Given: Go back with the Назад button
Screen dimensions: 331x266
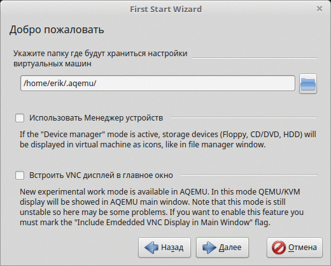Looking at the screenshot, I should (164, 248).
